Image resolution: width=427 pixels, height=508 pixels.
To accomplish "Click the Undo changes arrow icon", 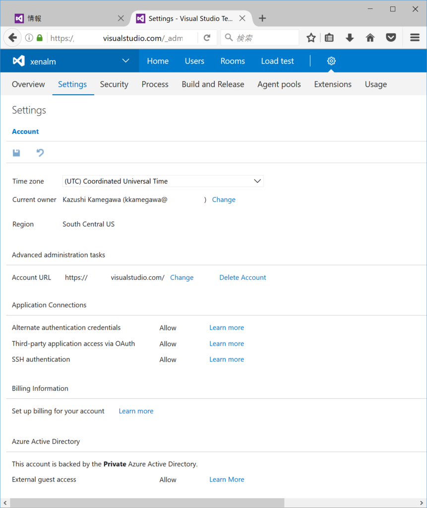I will (40, 153).
